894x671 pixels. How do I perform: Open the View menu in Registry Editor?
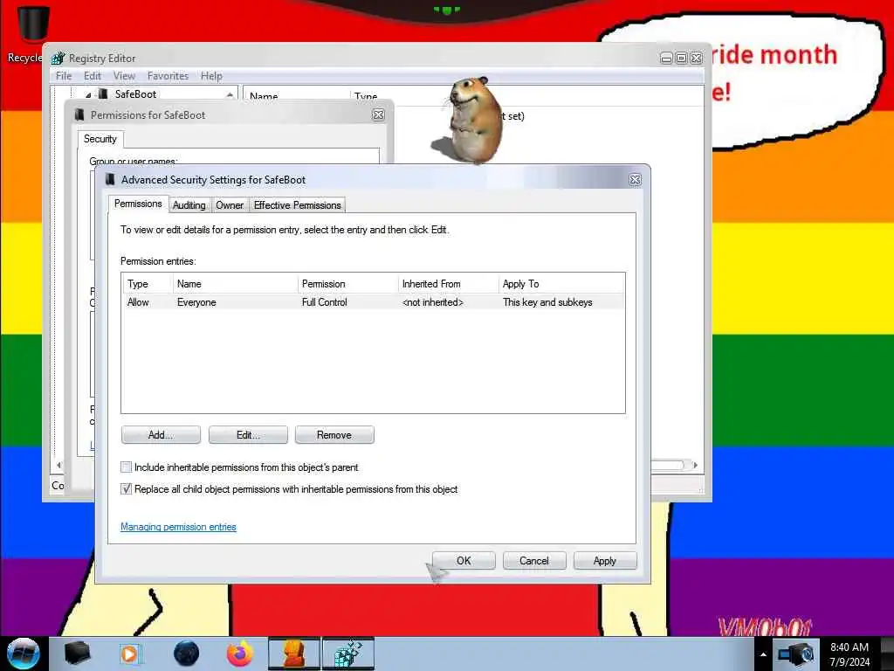pos(124,76)
